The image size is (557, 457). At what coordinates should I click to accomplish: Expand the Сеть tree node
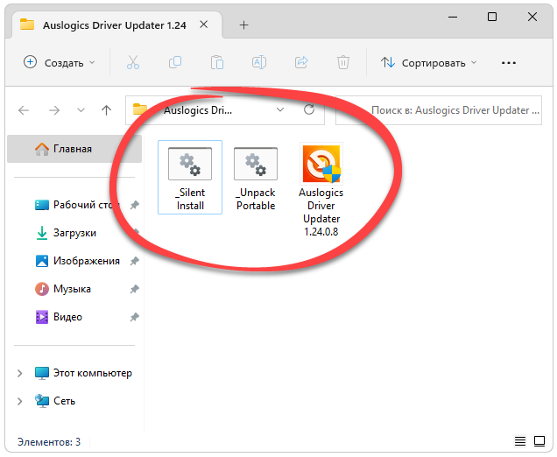(x=20, y=401)
